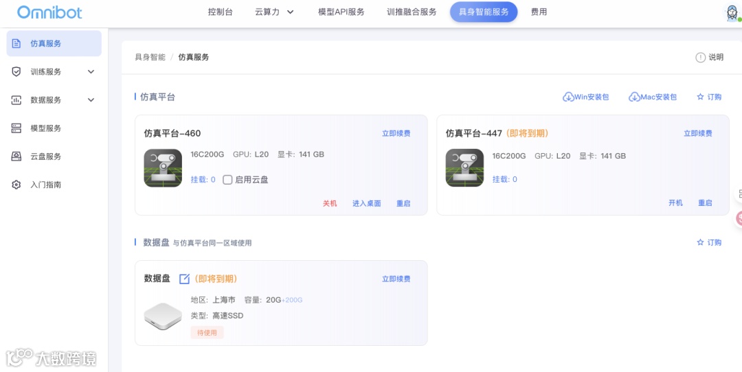Expand the 训练服务 sidebar chevron
The width and height of the screenshot is (742, 372).
pos(91,72)
